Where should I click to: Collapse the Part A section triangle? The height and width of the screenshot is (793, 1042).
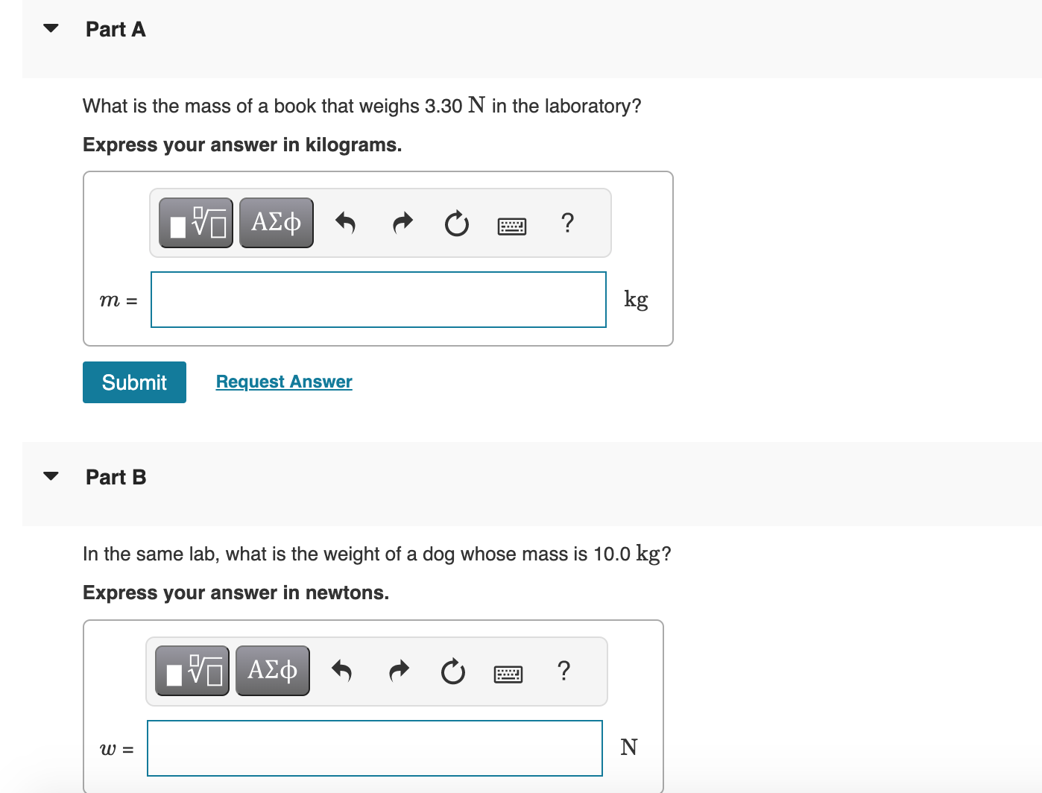click(x=51, y=28)
